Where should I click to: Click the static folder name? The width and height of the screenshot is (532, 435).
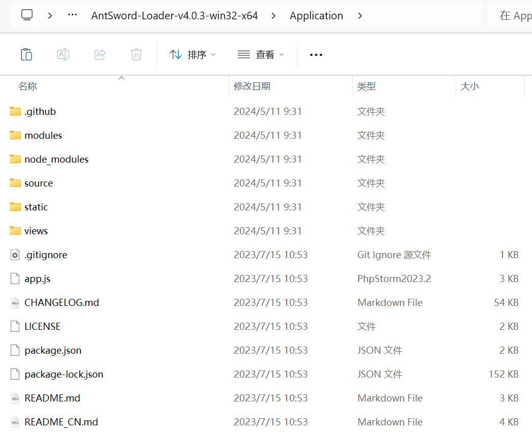[36, 207]
